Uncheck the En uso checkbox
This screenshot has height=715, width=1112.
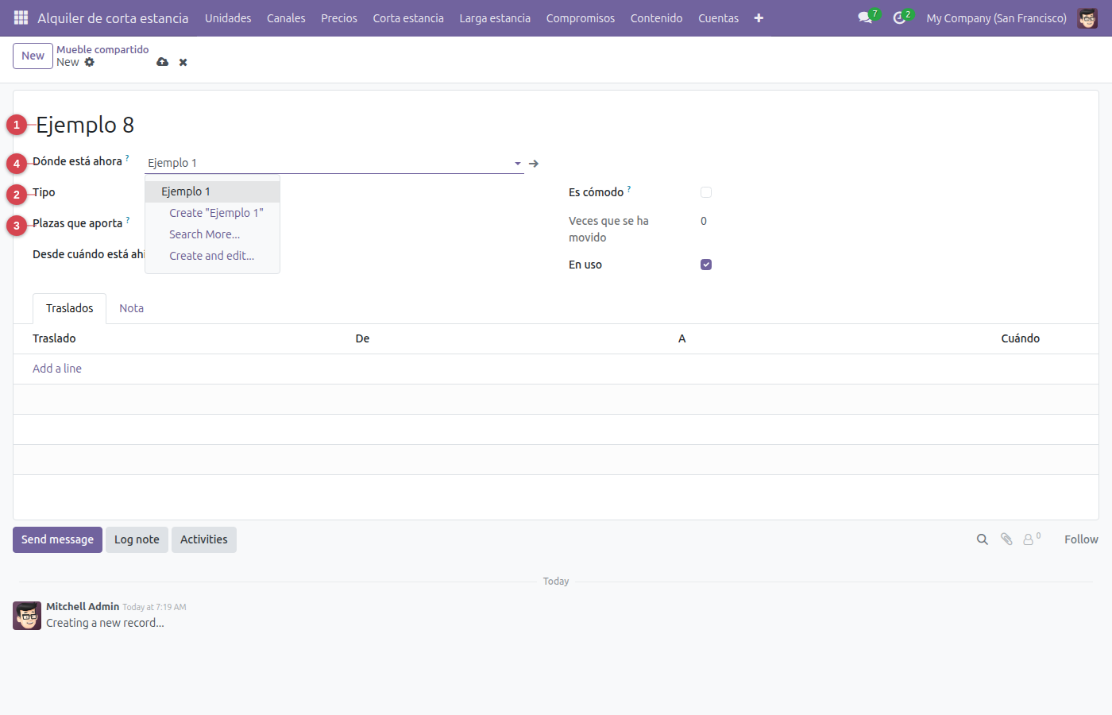click(706, 265)
